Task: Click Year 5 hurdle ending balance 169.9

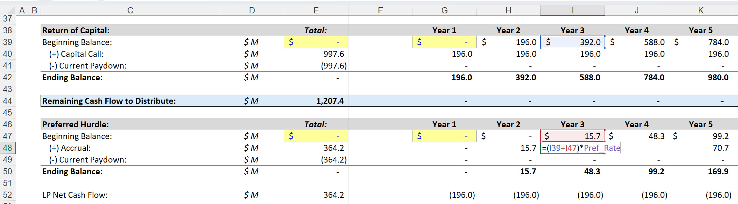Action: point(718,171)
